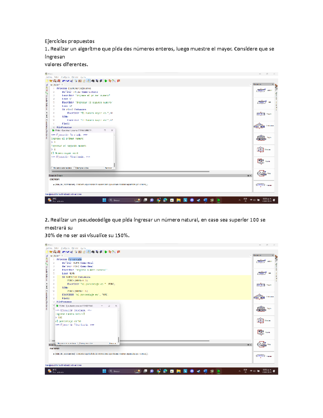323x418 pixels.
Task: Open PSeInt help with the red icon
Action: tap(119, 81)
